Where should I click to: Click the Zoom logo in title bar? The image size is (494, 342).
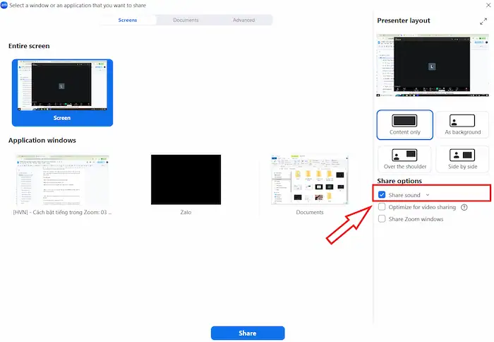pyautogui.click(x=4, y=4)
